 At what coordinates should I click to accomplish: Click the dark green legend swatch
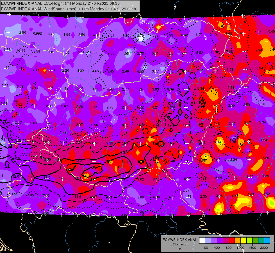point(255,241)
